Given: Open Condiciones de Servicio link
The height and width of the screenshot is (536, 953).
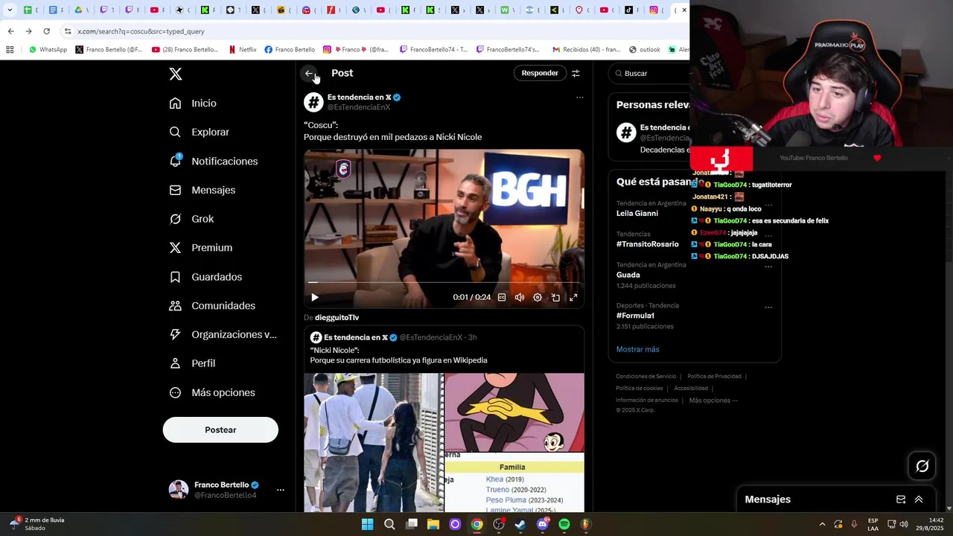Looking at the screenshot, I should (646, 377).
